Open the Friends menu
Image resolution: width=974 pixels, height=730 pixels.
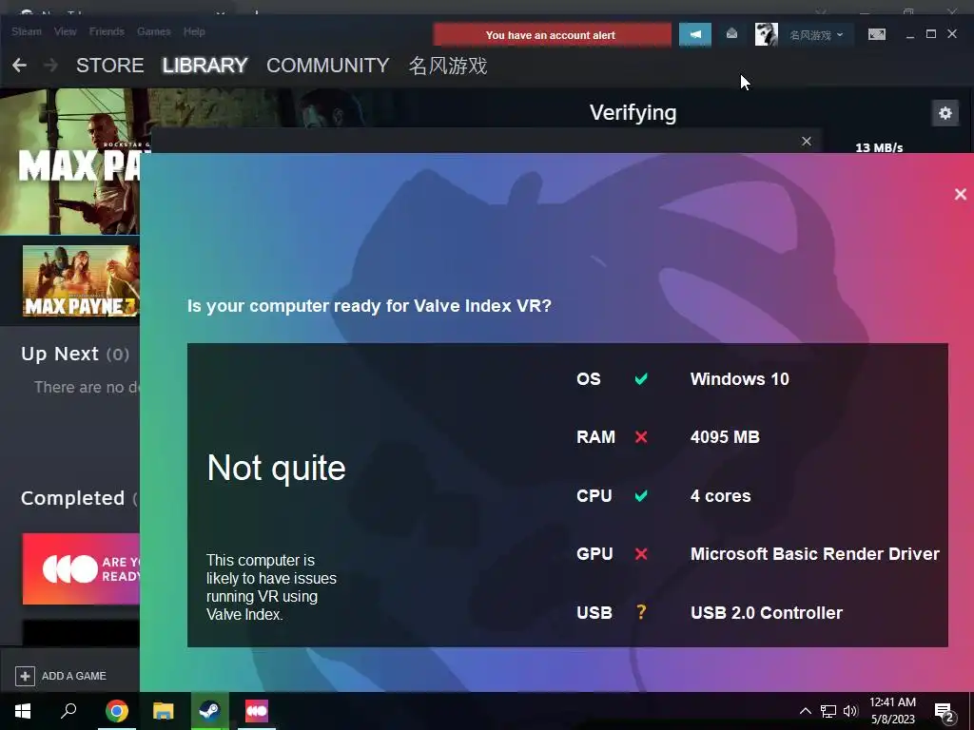[x=107, y=31]
